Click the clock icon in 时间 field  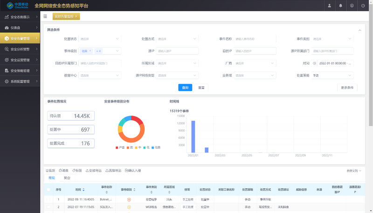(x=314, y=63)
